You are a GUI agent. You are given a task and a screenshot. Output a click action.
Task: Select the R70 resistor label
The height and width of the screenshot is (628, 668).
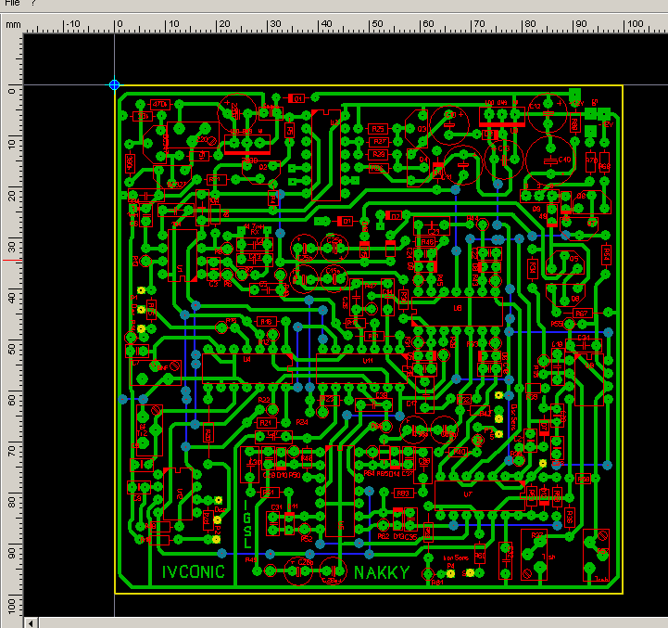click(590, 161)
